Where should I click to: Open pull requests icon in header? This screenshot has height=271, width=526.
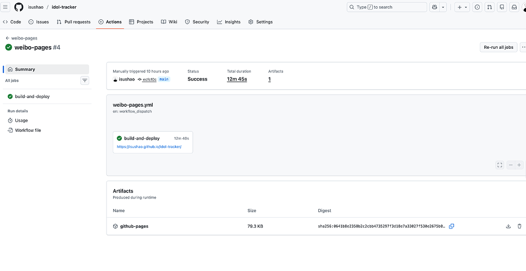pos(489,7)
